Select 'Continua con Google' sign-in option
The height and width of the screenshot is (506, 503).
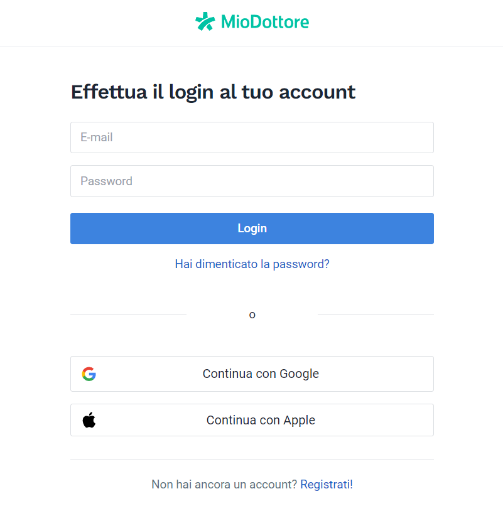[252, 374]
